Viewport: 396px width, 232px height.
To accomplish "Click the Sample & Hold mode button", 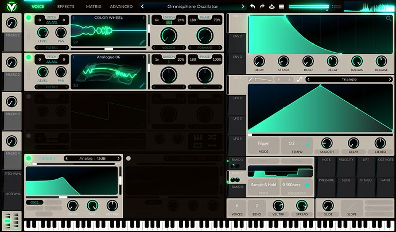I will pyautogui.click(x=264, y=185).
